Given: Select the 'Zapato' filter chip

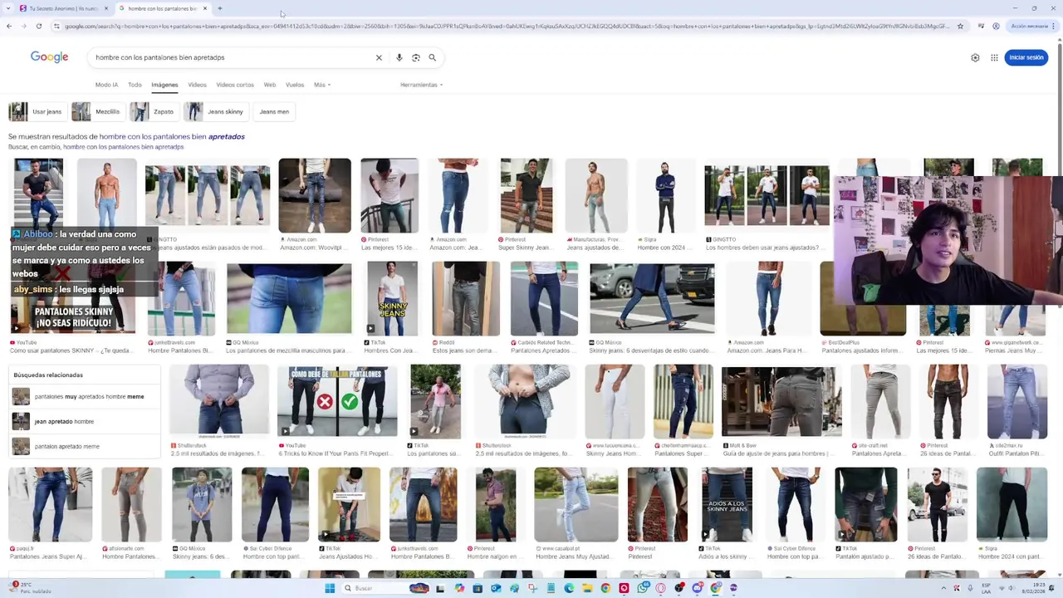Looking at the screenshot, I should [154, 111].
